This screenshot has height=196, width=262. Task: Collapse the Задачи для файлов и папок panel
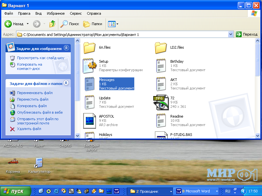(x=66, y=83)
